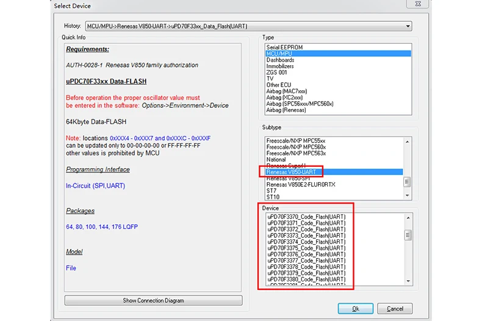Click the Subtype list scroll-up arrow

point(408,142)
